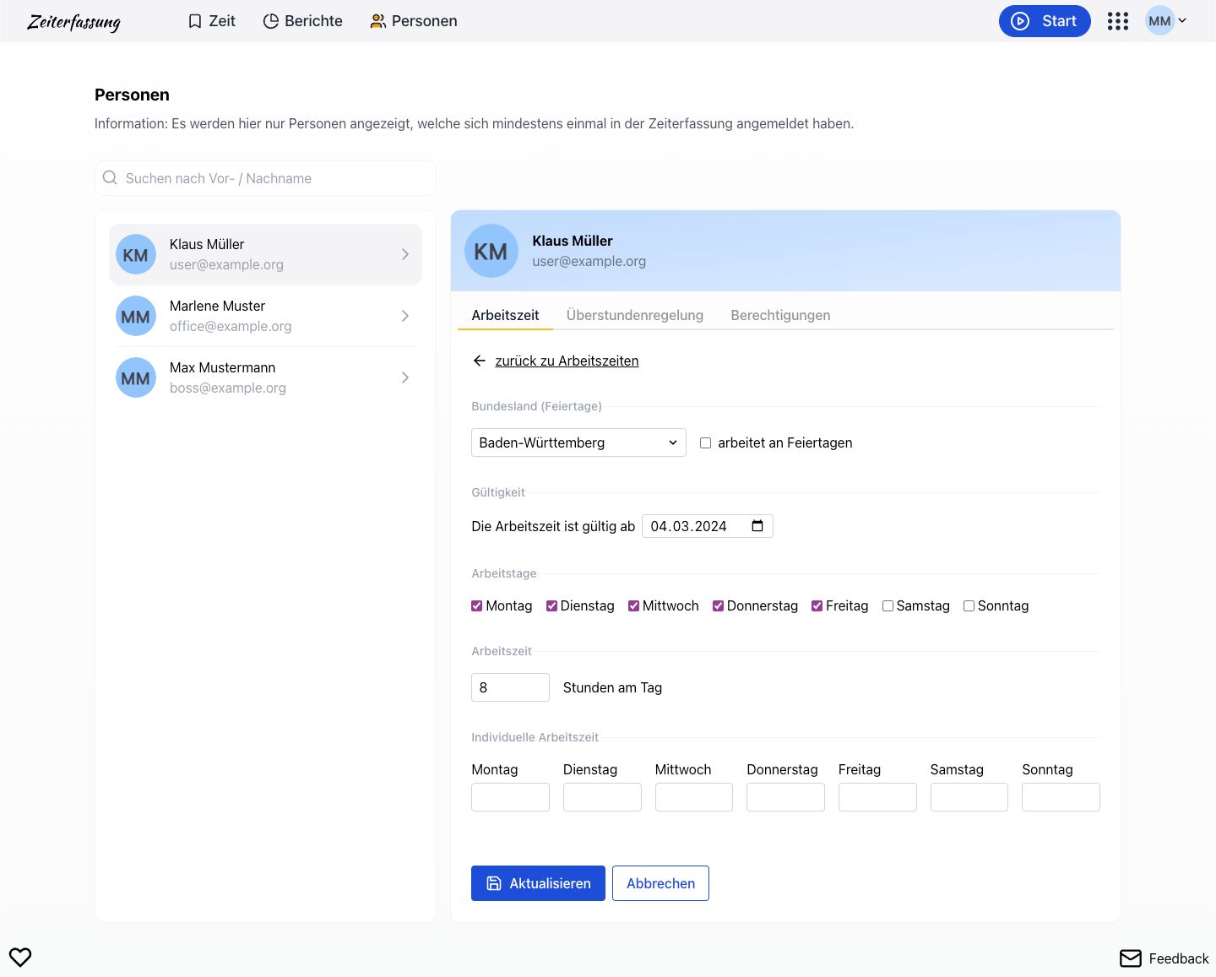1216x977 pixels.
Task: Open Marlene Muster entry via chevron
Action: tap(404, 316)
